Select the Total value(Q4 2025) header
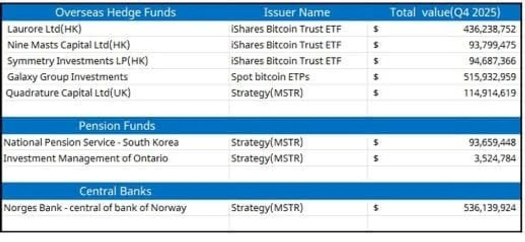Viewport: 525px width, 242px height. coord(445,12)
